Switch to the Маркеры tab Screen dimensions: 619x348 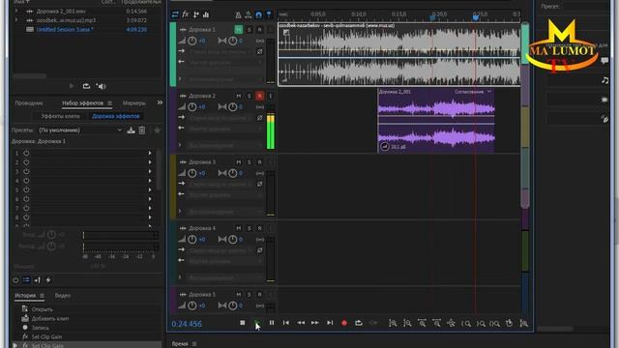click(x=133, y=103)
